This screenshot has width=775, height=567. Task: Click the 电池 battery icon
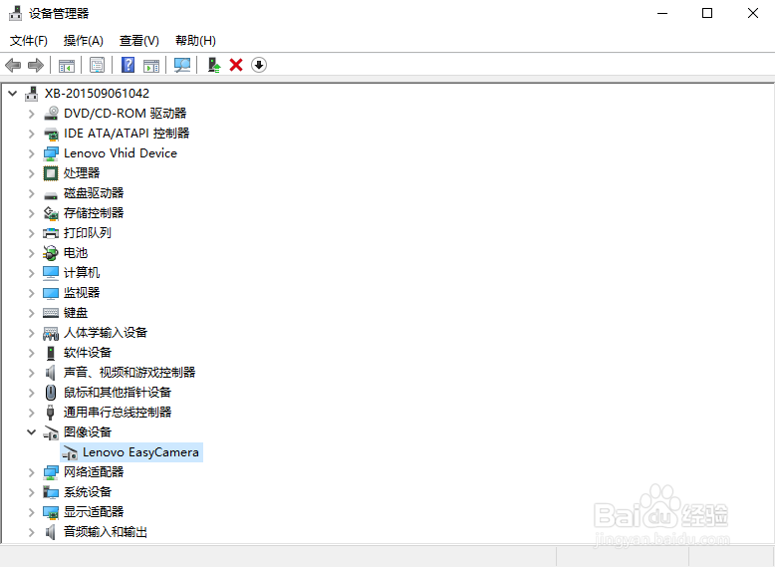coord(51,253)
